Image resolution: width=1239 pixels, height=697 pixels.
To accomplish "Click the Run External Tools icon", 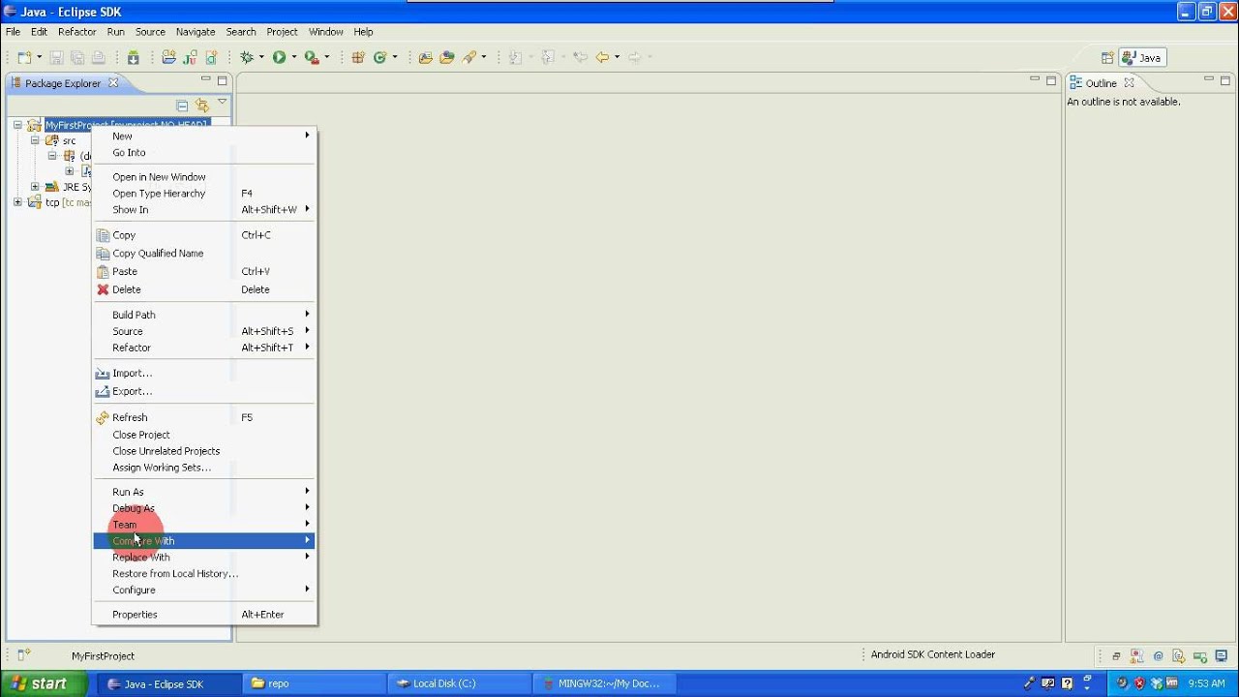I will pyautogui.click(x=311, y=58).
